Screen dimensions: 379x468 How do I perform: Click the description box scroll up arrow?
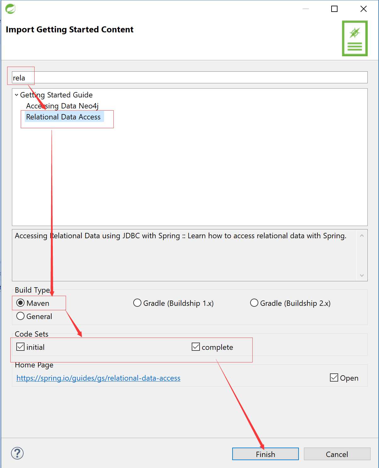tap(362, 236)
